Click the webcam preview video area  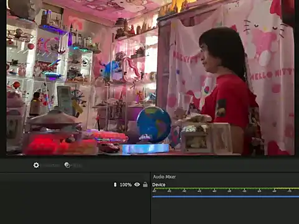[x=150, y=78]
